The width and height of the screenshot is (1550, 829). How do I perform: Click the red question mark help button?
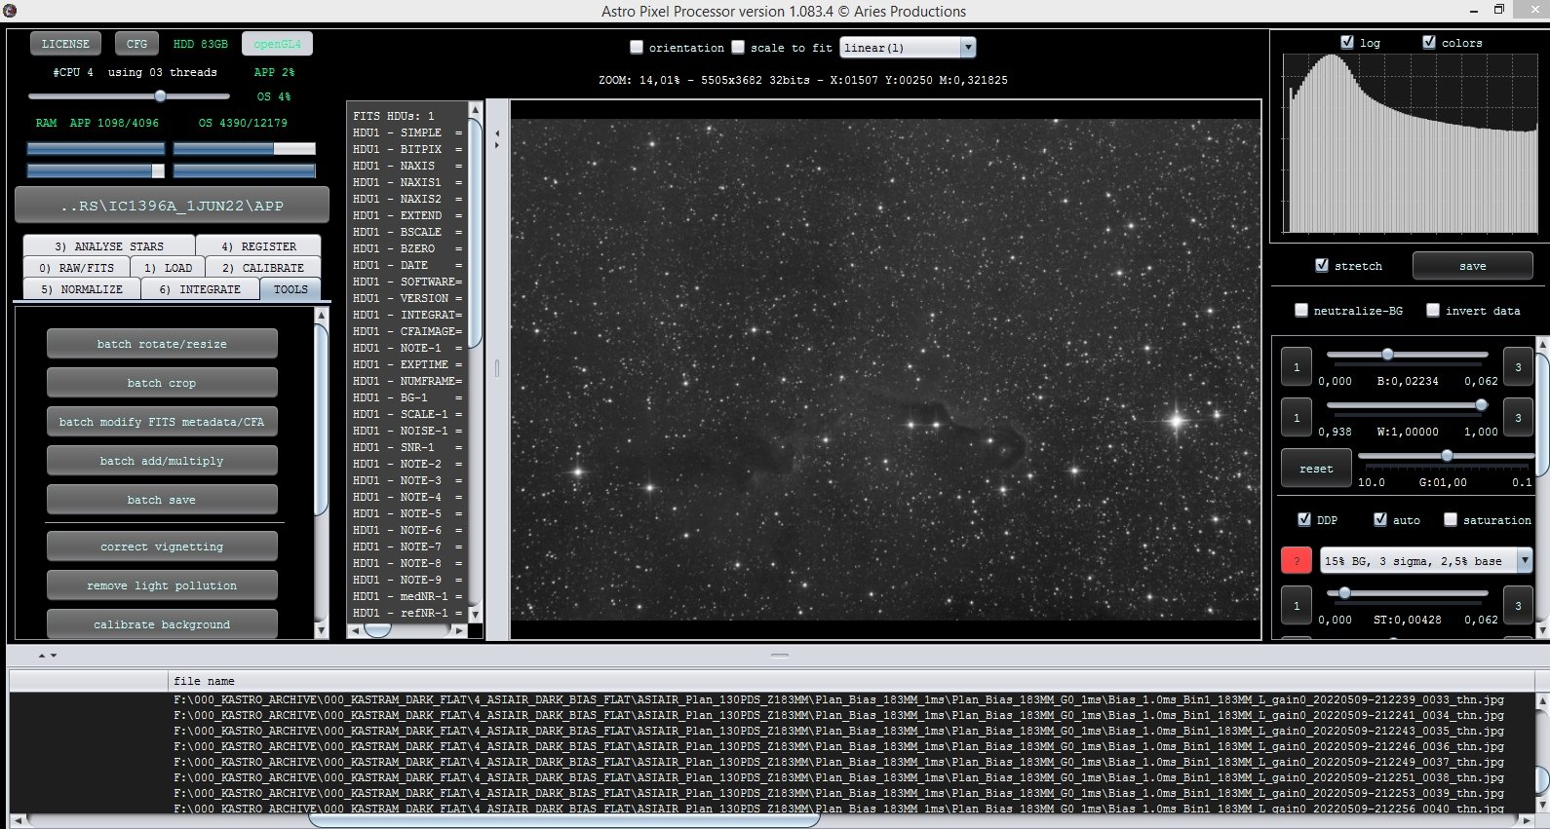coord(1296,561)
